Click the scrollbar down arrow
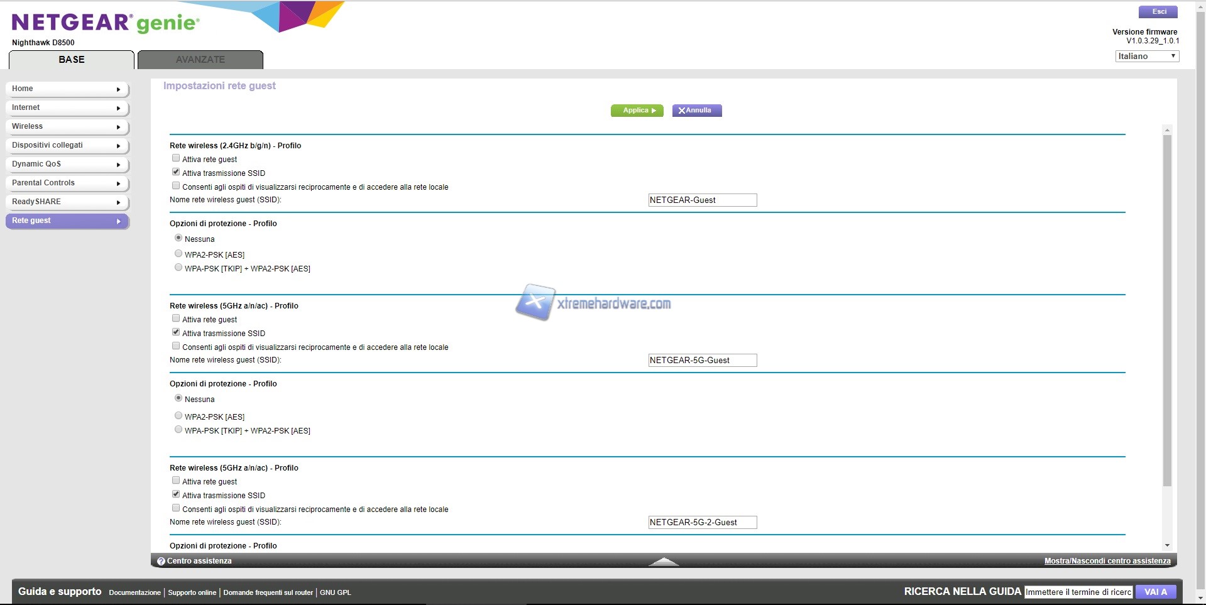 pyautogui.click(x=1167, y=545)
